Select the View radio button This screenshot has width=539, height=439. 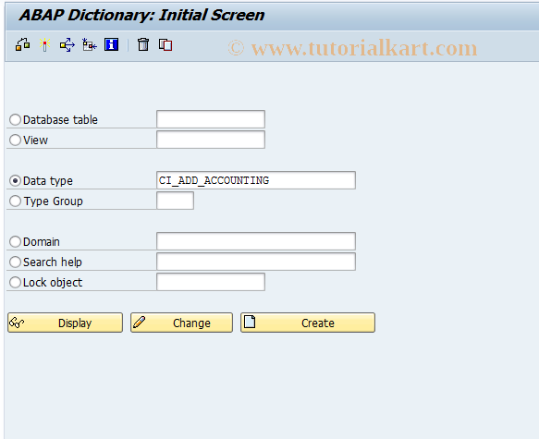(15, 140)
